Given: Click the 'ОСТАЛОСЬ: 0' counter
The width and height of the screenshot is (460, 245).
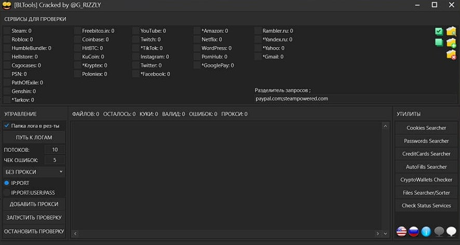Looking at the screenshot, I should 119,114.
